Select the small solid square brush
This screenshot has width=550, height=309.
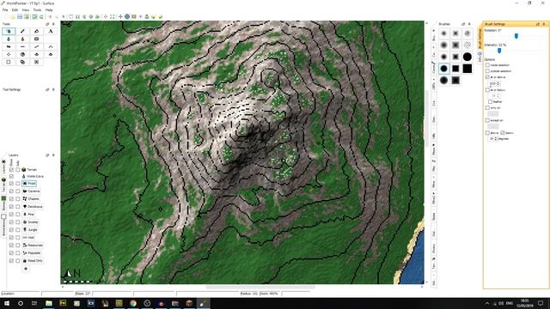455,69
